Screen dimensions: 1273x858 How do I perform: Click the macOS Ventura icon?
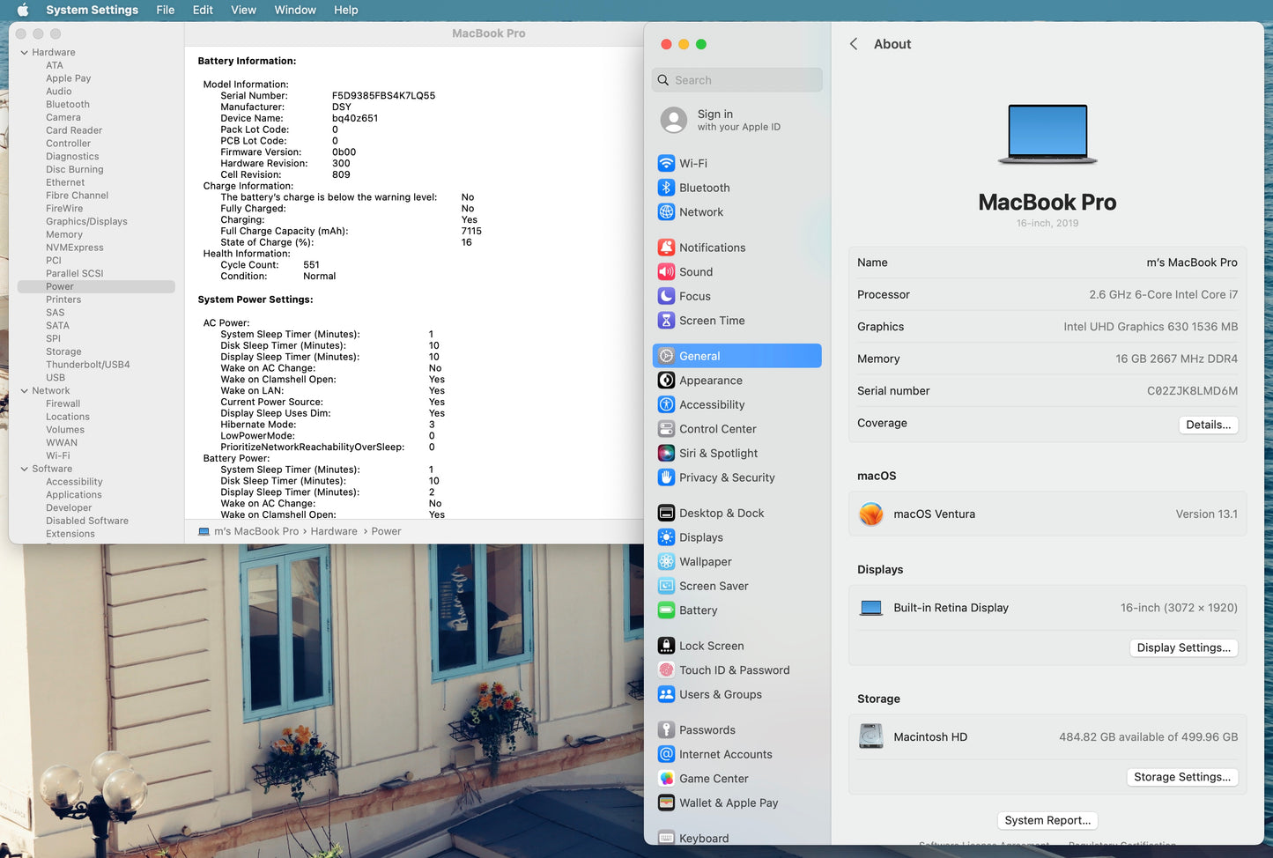point(870,514)
